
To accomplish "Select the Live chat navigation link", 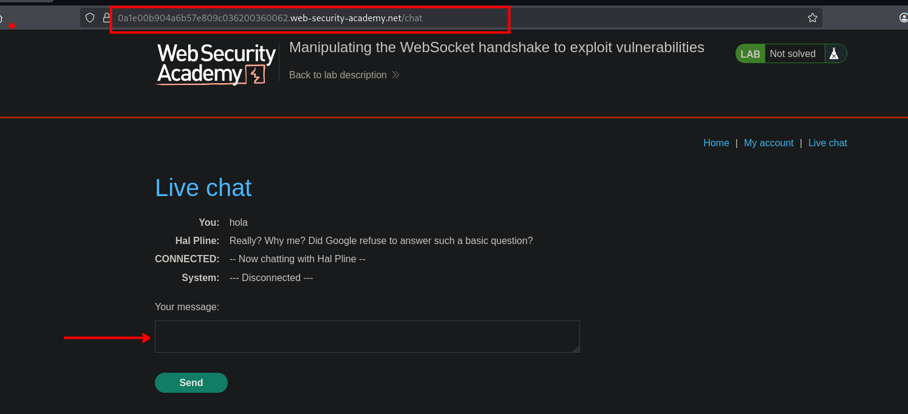I will 827,143.
